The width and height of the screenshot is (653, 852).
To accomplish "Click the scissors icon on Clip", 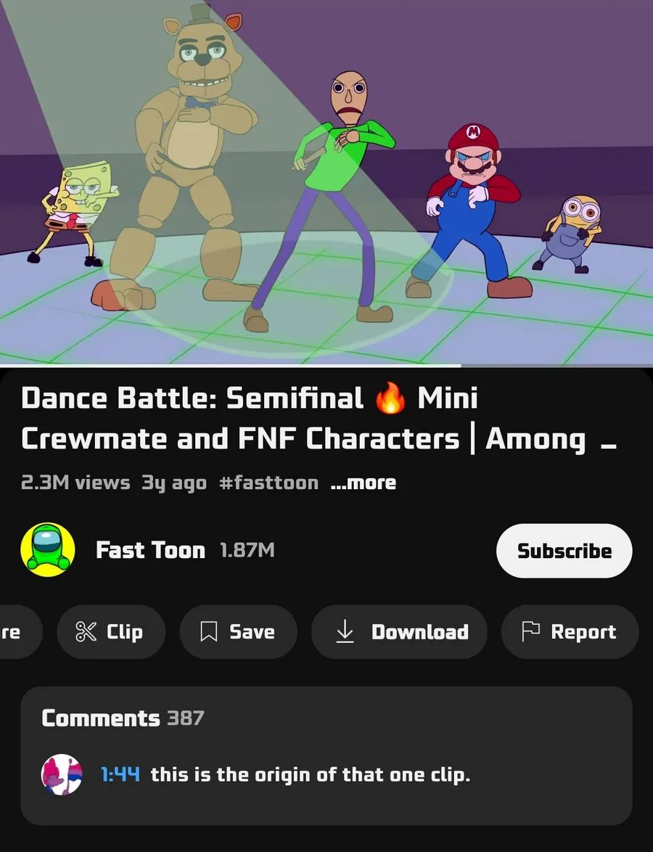I will 86,632.
